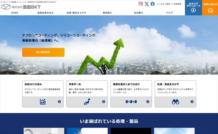Go to HOME in navigation

click(x=15, y=13)
